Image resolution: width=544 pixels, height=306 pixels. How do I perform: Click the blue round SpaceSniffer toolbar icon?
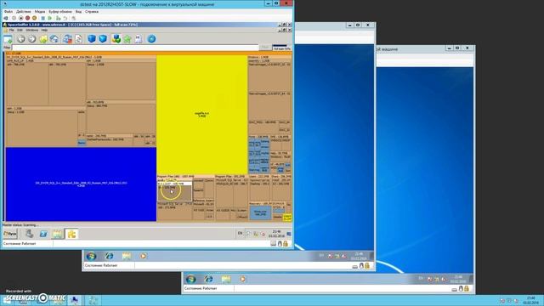[x=151, y=39]
